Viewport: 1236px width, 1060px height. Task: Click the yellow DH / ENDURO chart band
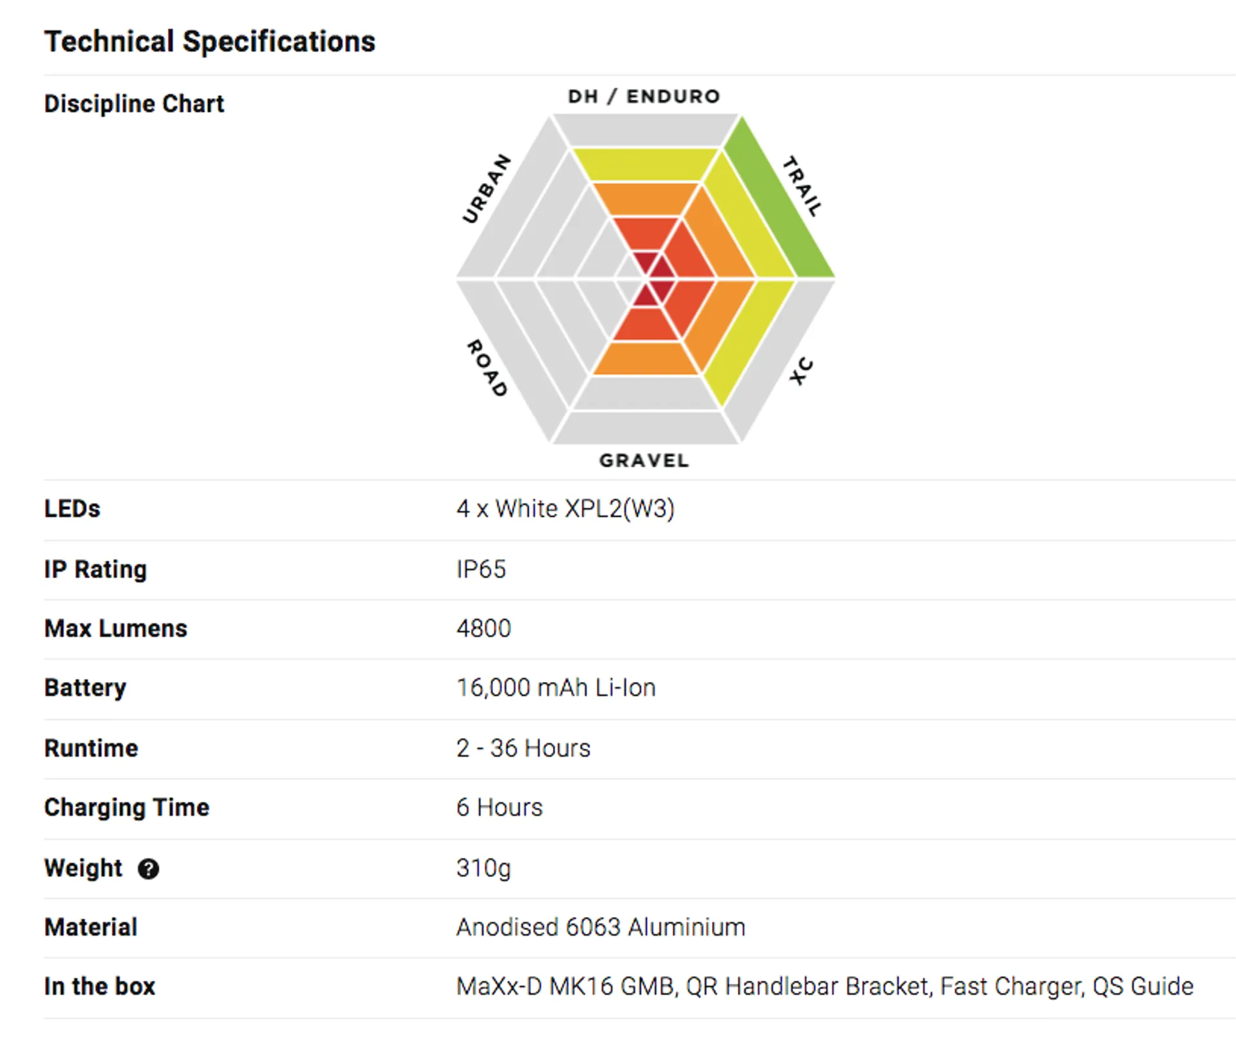point(645,164)
